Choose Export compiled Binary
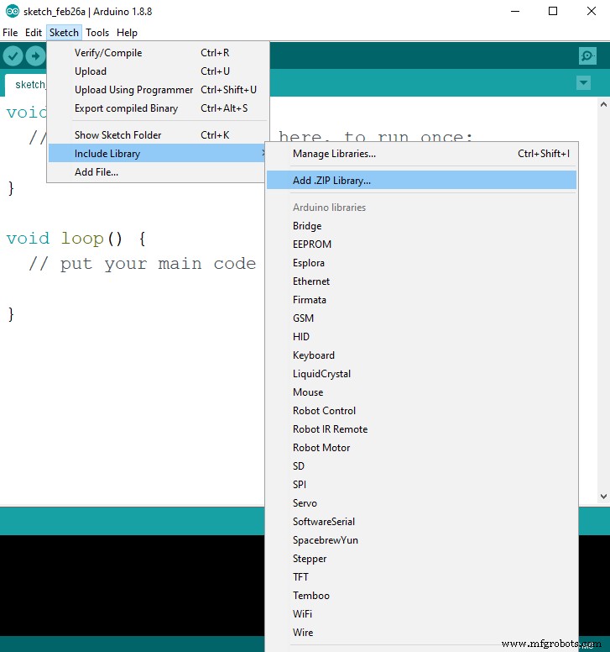The image size is (610, 652). click(x=126, y=108)
